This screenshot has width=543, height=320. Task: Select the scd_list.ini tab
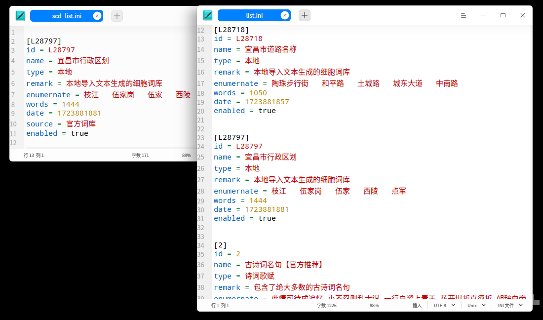tap(67, 16)
